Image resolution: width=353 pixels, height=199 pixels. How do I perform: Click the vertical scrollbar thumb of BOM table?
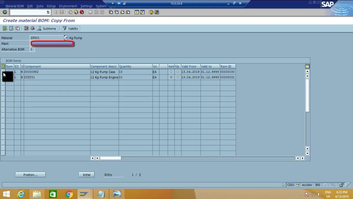307,95
